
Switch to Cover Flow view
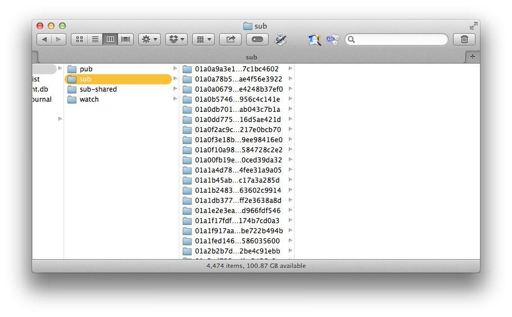[x=126, y=39]
